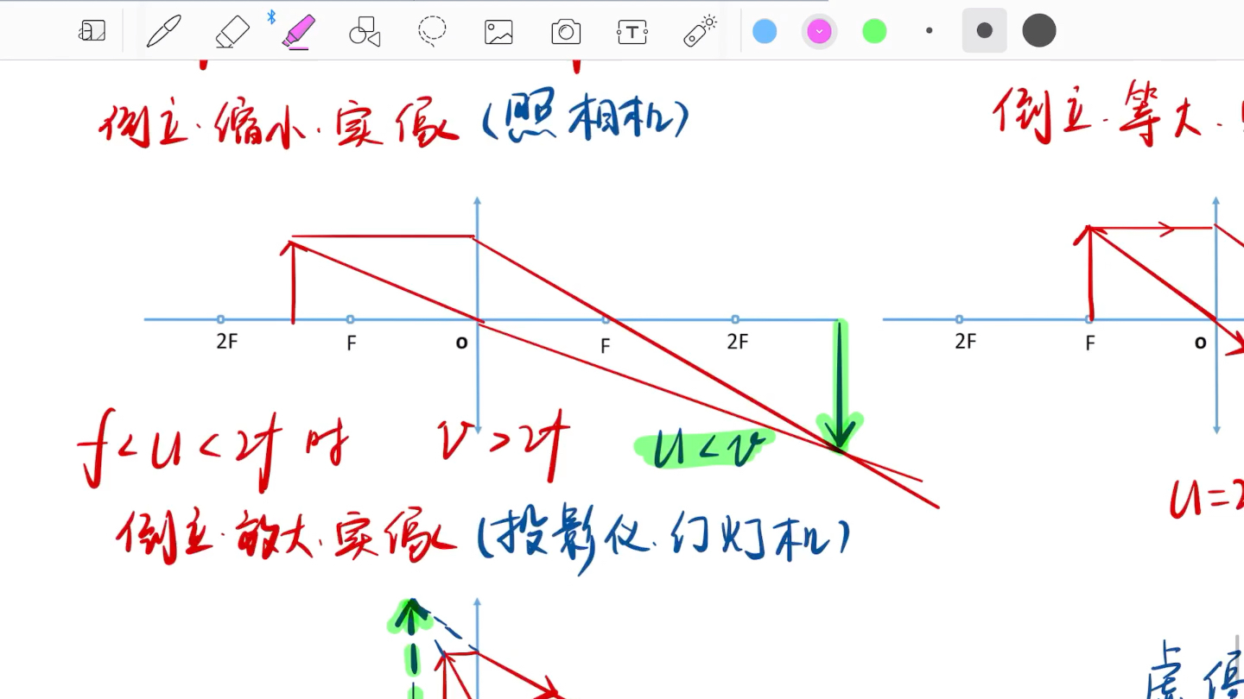
Task: Click the bold 'o' label in left lens diagram
Action: [x=461, y=343]
